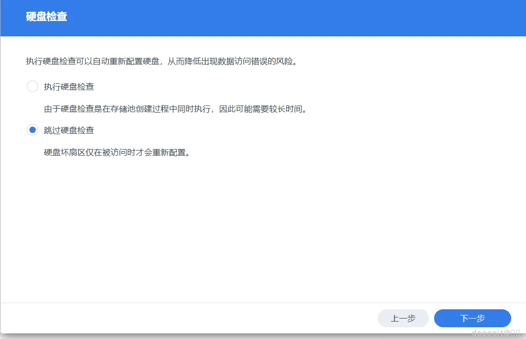Click the 跳过硬盘检查 option label

coord(69,130)
